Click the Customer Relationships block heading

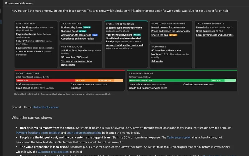pos(168,24)
